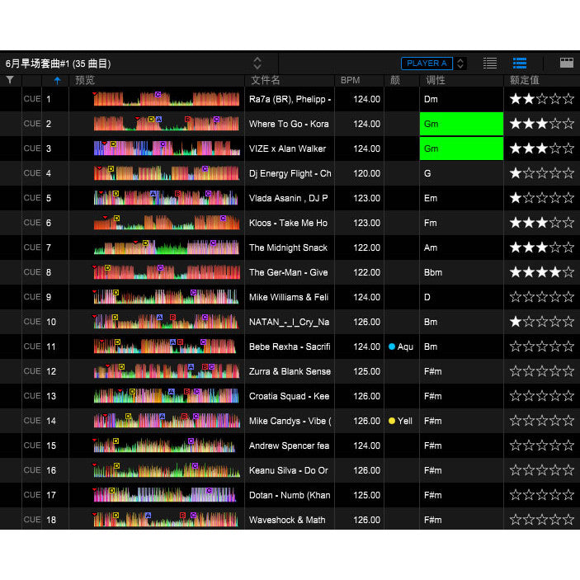Open the playlist title up-down chevrons

click(x=257, y=64)
